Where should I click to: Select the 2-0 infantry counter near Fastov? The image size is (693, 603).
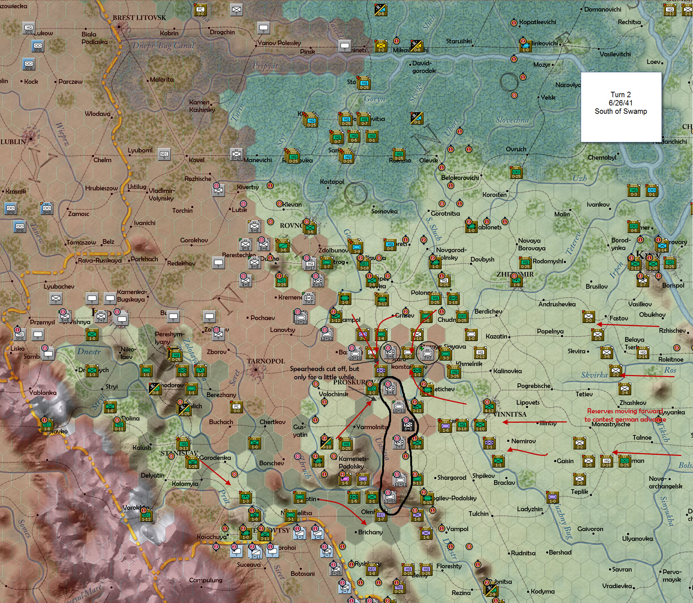point(589,316)
